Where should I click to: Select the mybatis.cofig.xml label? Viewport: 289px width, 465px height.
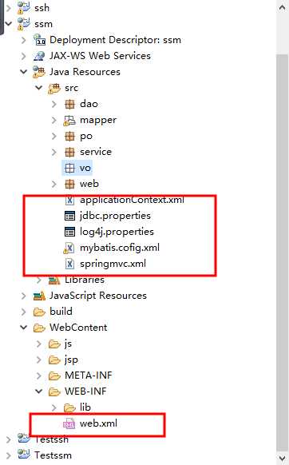(x=120, y=248)
